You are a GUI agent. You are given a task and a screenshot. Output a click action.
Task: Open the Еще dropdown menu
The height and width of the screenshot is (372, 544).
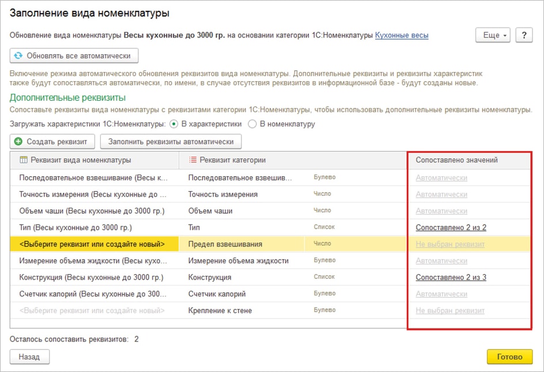point(493,35)
